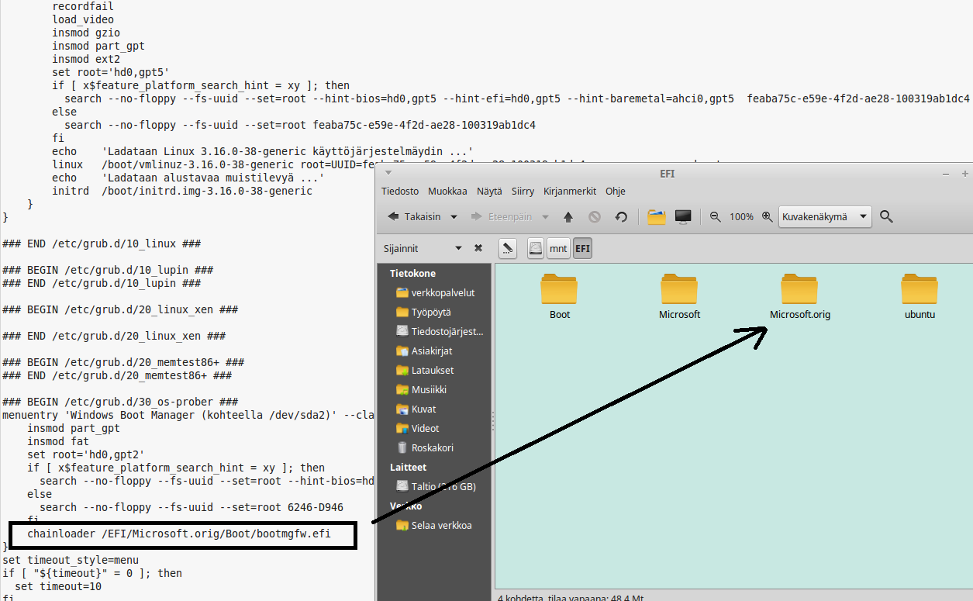Open the Eteenpäin history dropdown arrow
Viewport: 973px width, 601px height.
[545, 217]
